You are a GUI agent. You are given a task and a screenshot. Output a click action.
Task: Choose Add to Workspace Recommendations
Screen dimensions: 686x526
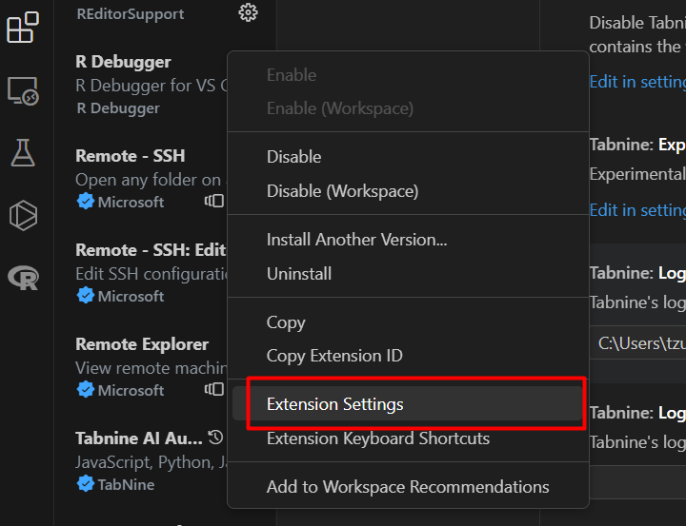408,487
